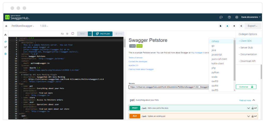
Task: Open the PetStoreSwagger API name dropdown
Action: (23, 26)
